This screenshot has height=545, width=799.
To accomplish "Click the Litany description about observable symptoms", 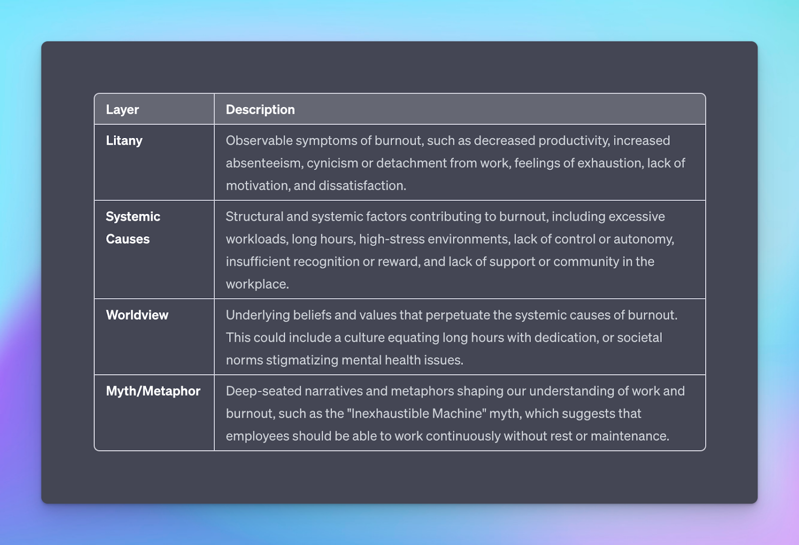I will [455, 163].
